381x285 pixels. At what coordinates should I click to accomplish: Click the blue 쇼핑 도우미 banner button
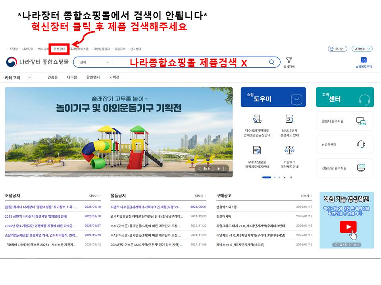[273, 97]
